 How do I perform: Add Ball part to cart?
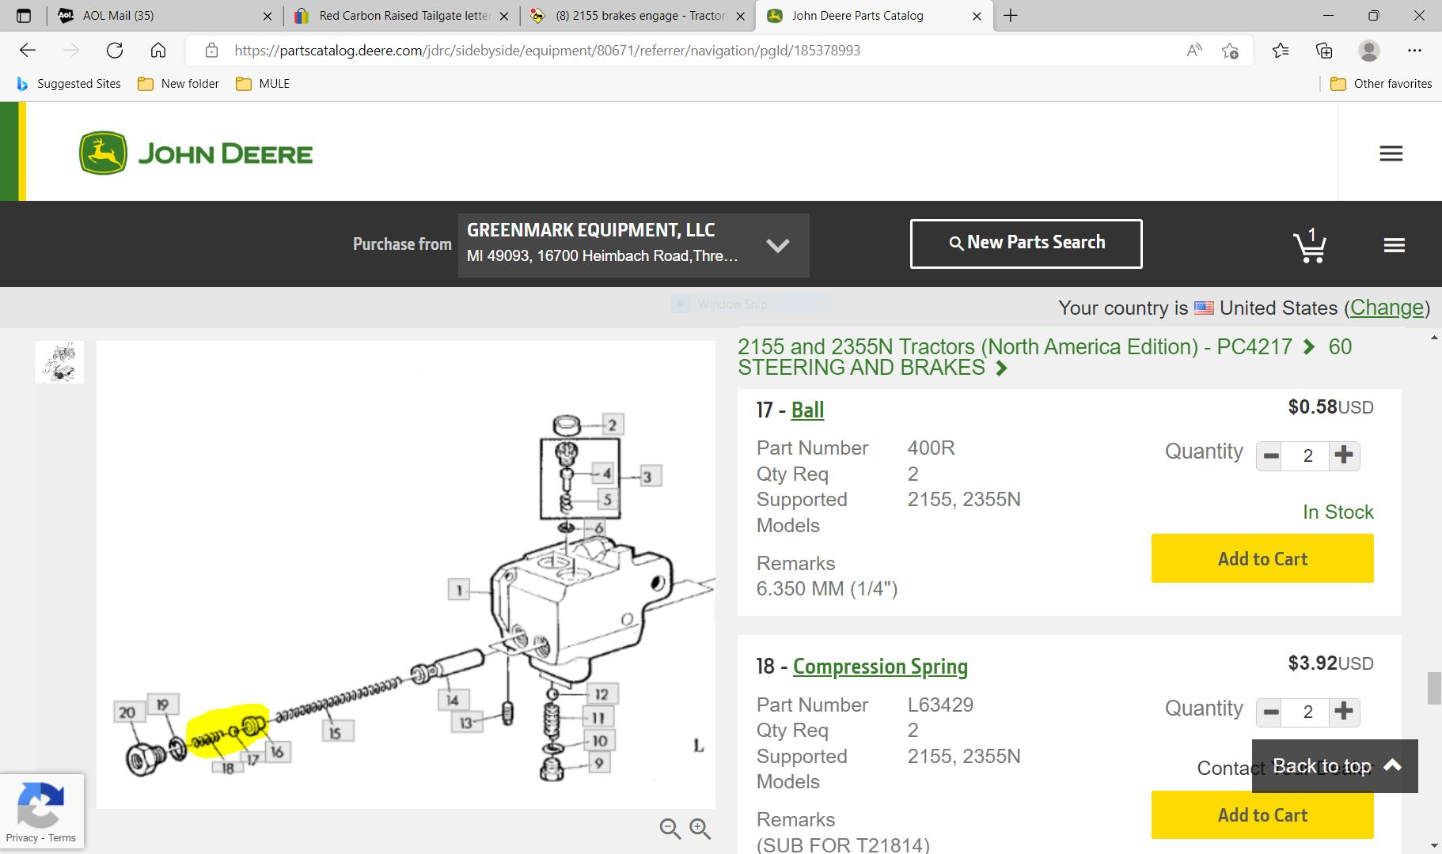tap(1262, 558)
